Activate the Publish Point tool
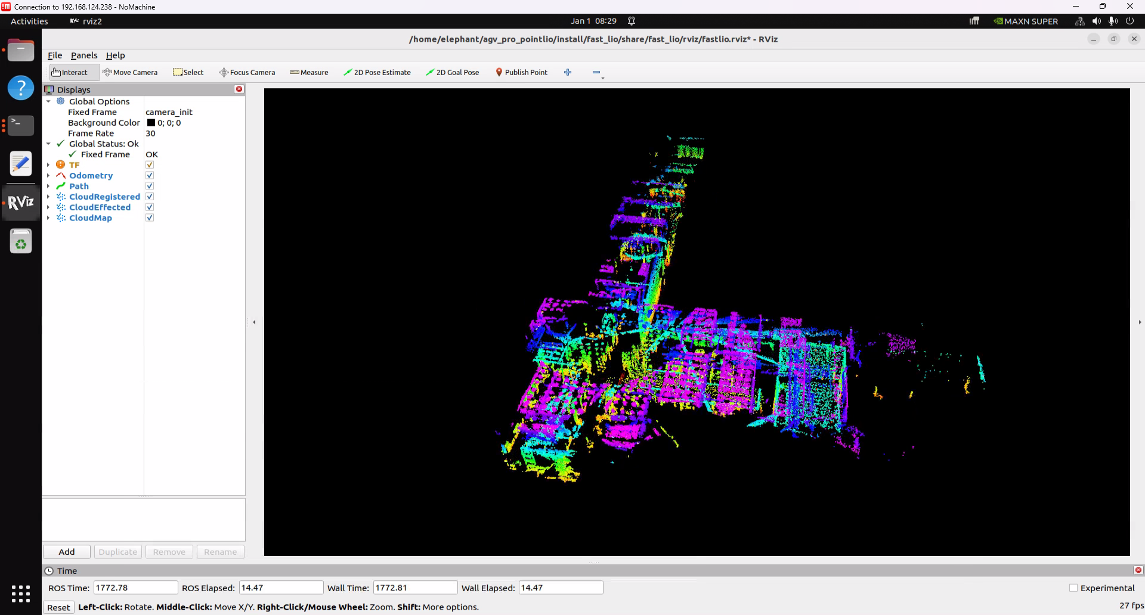 (521, 72)
